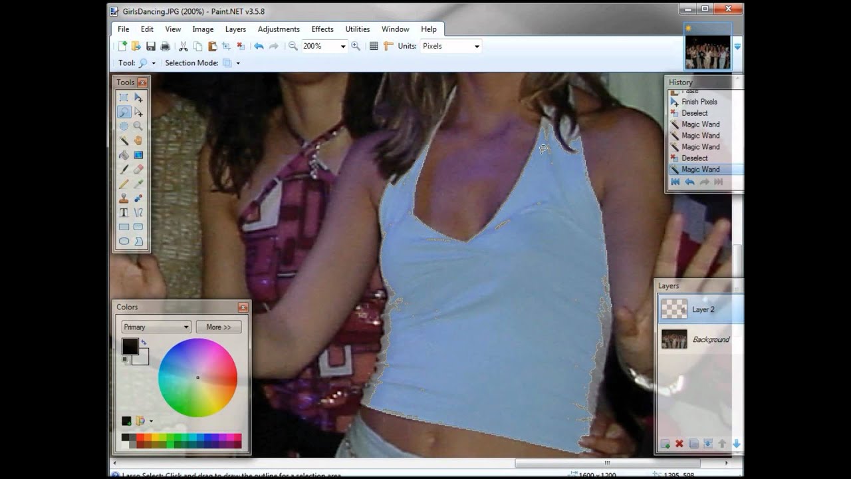851x479 pixels.
Task: Select the Eraser tool
Action: (x=138, y=170)
